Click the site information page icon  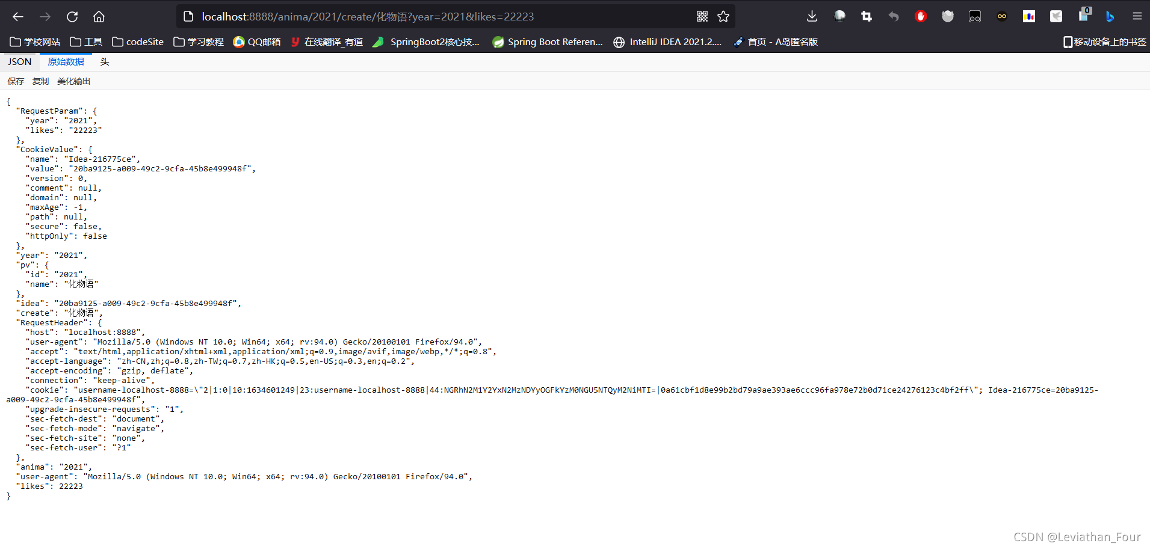tap(188, 17)
